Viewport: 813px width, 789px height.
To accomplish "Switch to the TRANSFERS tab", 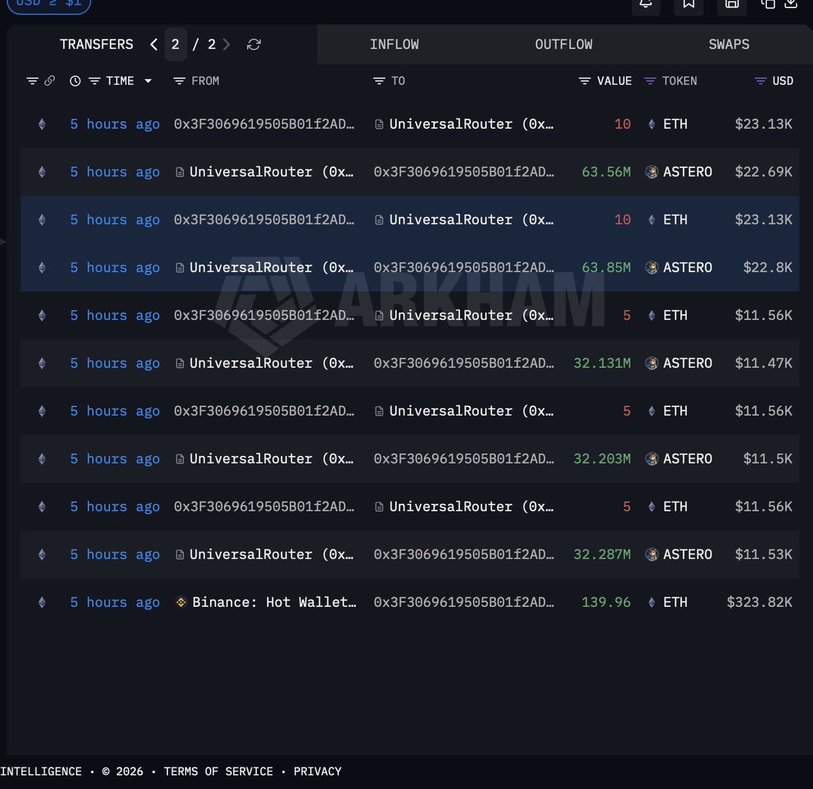I will tap(96, 45).
